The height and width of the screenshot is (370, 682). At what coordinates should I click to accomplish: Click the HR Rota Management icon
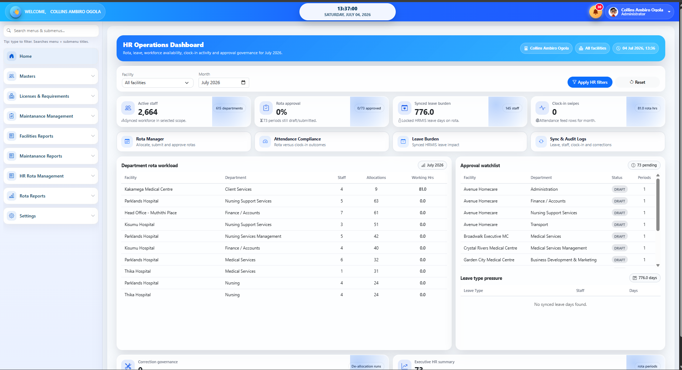(12, 176)
